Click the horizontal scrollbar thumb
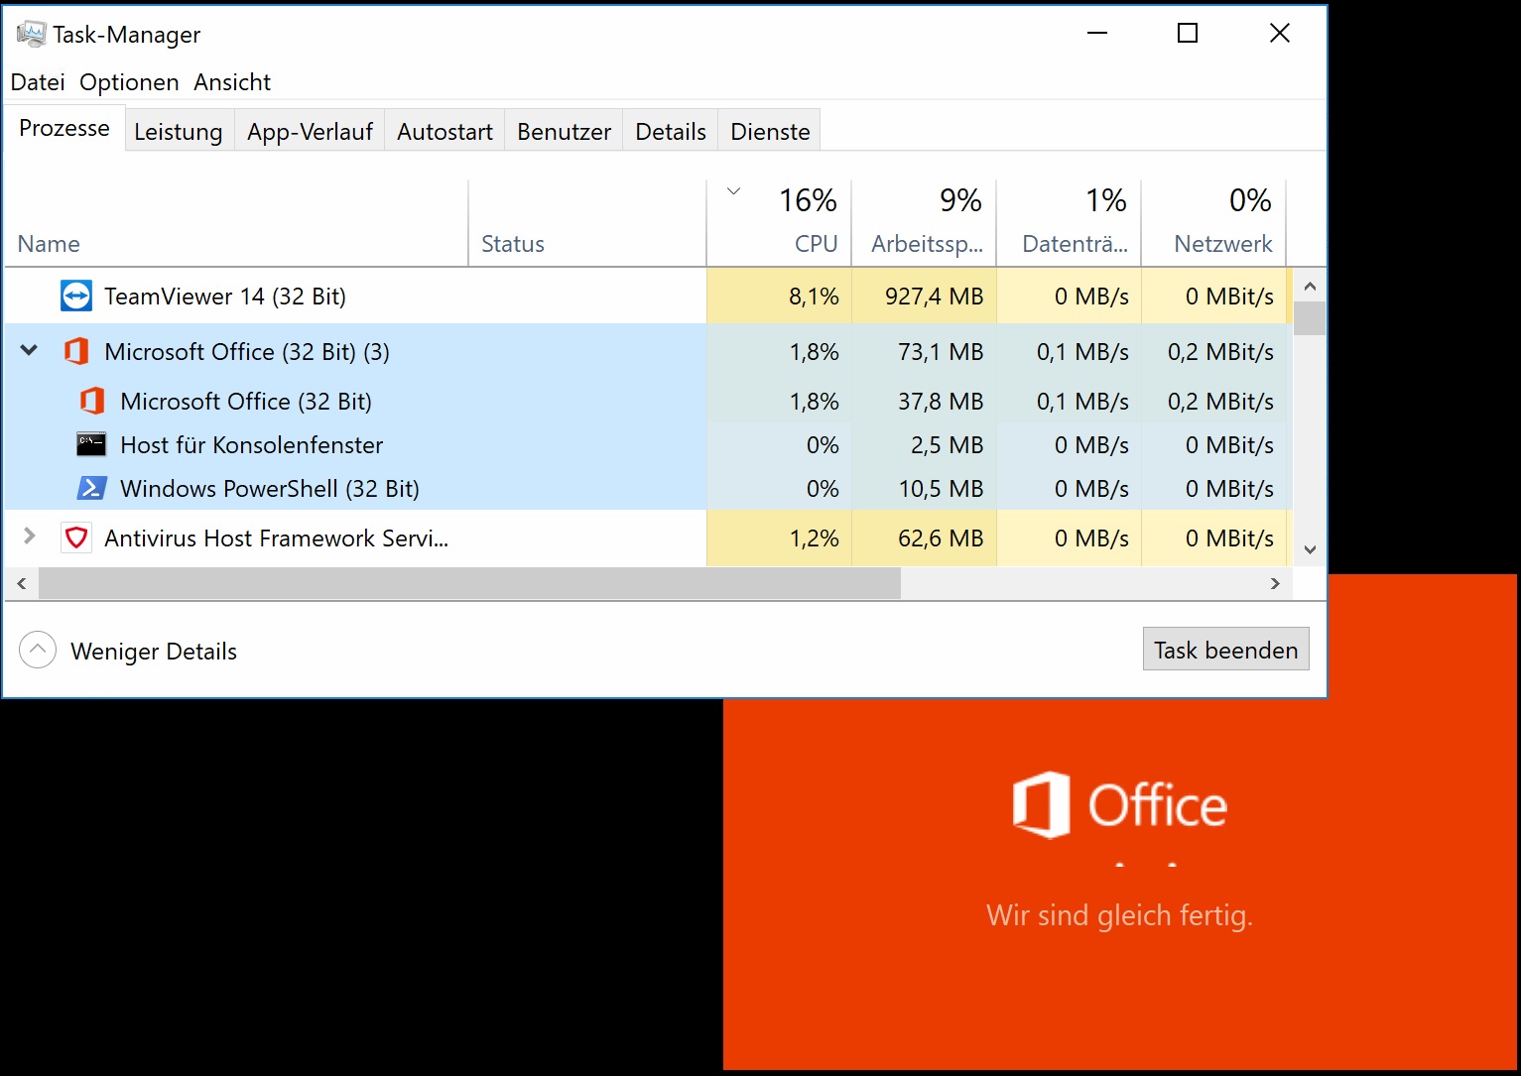This screenshot has width=1521, height=1076. 469,583
